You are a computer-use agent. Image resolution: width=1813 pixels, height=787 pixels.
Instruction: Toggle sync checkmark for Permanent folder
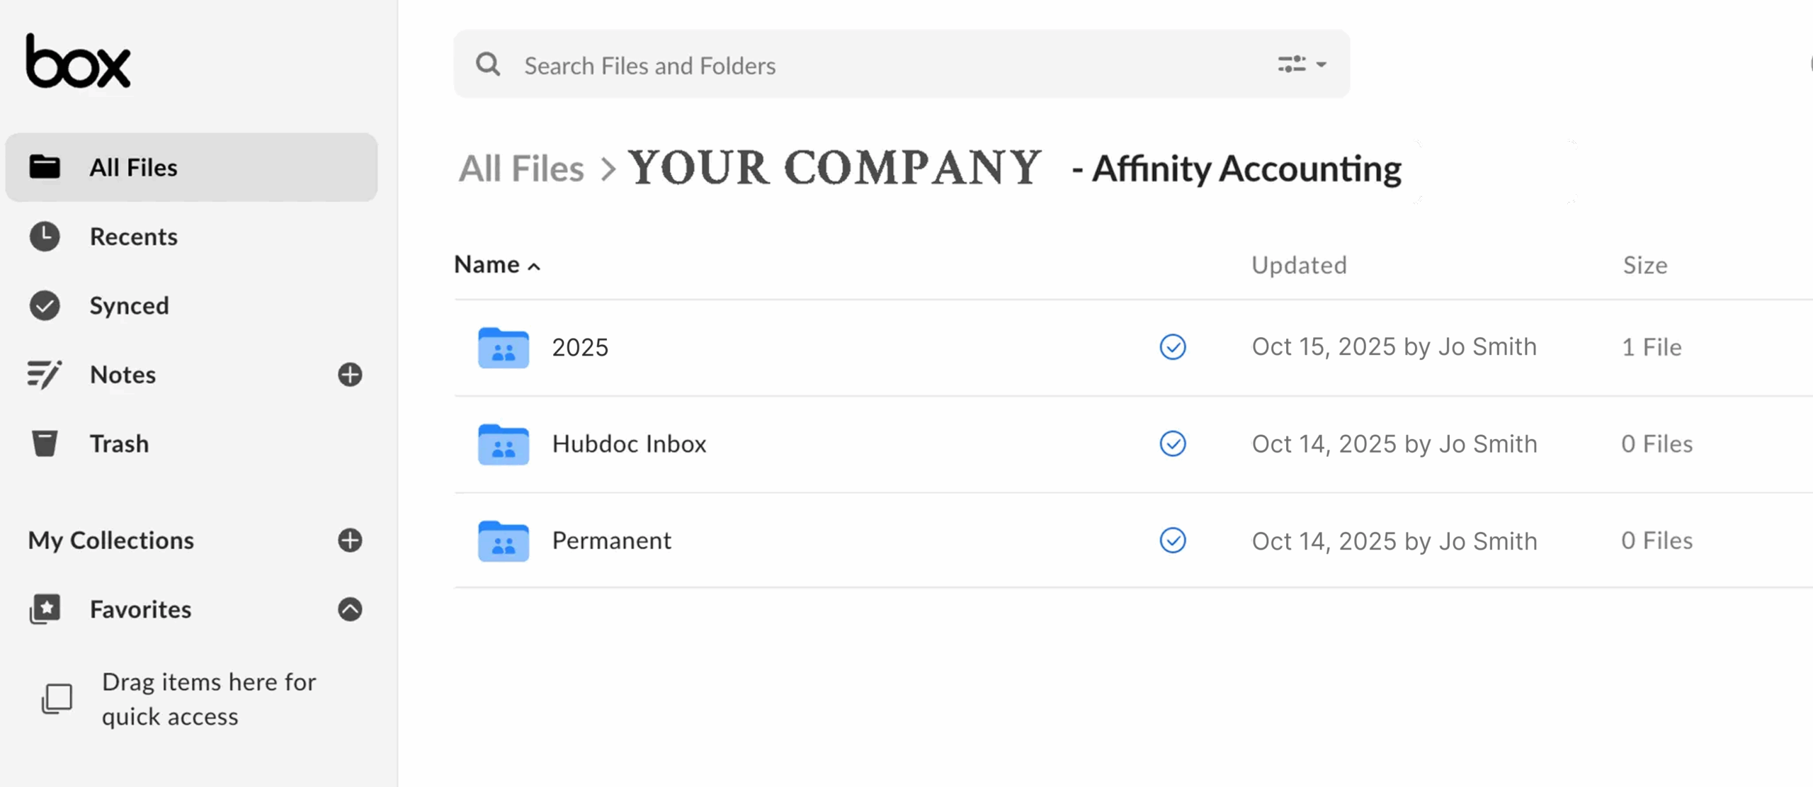(1173, 540)
